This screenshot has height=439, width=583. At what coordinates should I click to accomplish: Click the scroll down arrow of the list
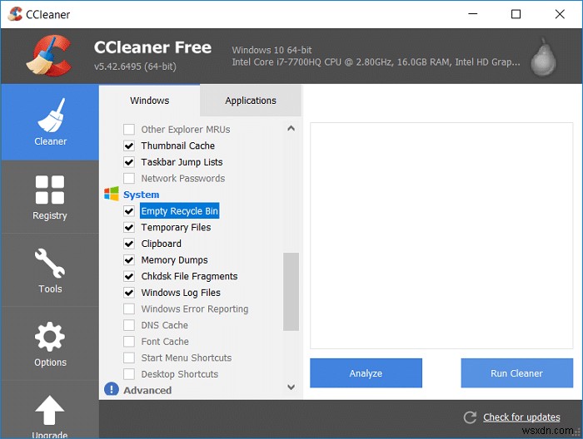coord(291,387)
